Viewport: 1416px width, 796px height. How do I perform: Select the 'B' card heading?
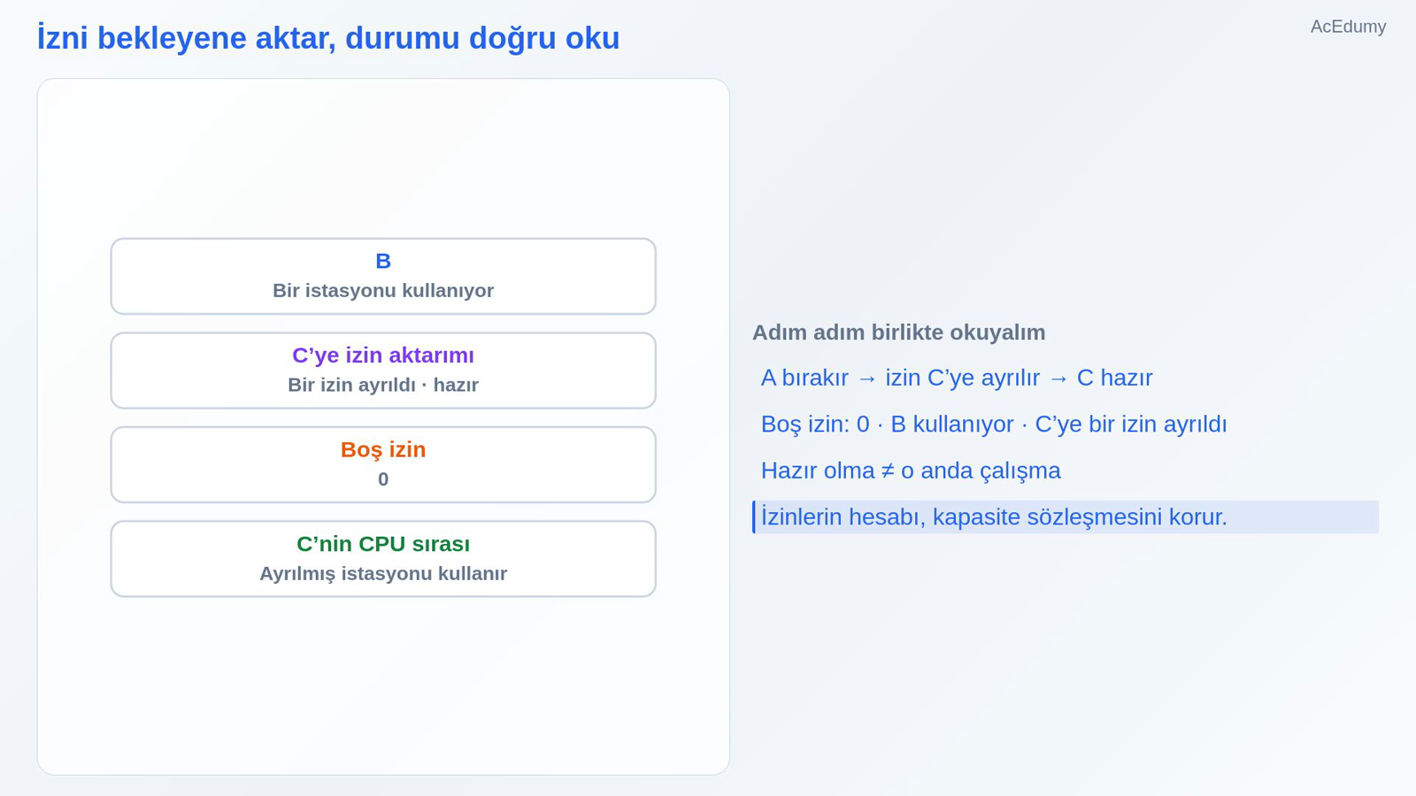tap(383, 261)
